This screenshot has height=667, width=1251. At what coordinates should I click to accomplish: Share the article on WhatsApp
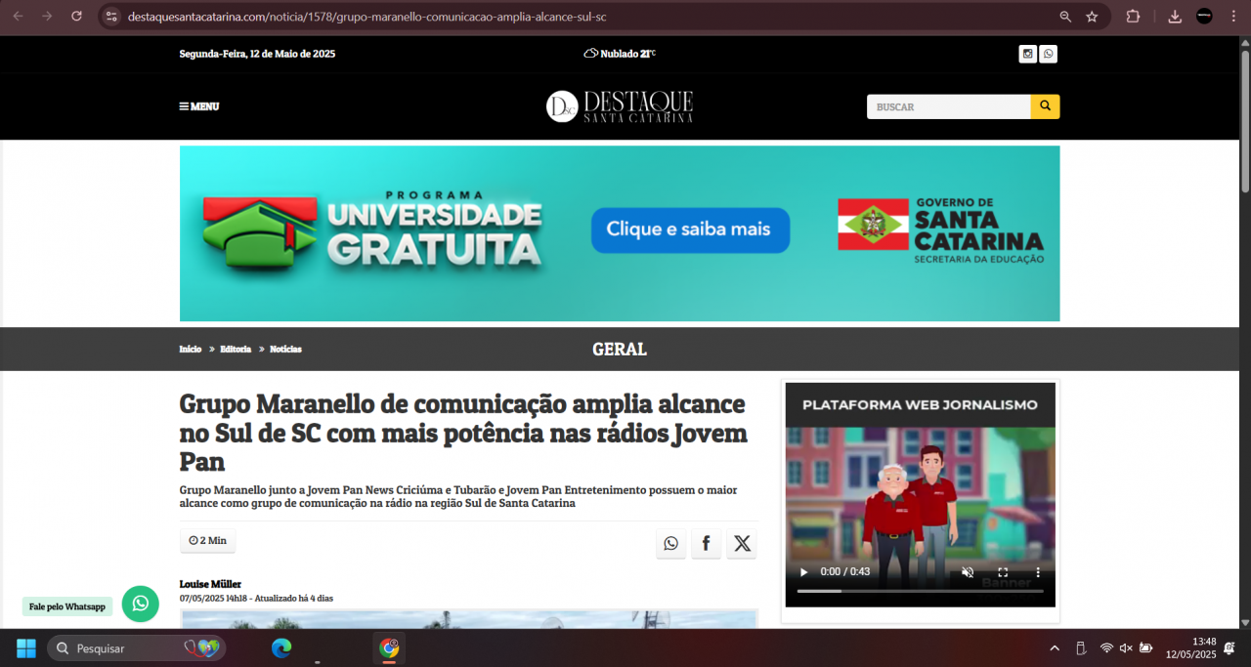(670, 543)
